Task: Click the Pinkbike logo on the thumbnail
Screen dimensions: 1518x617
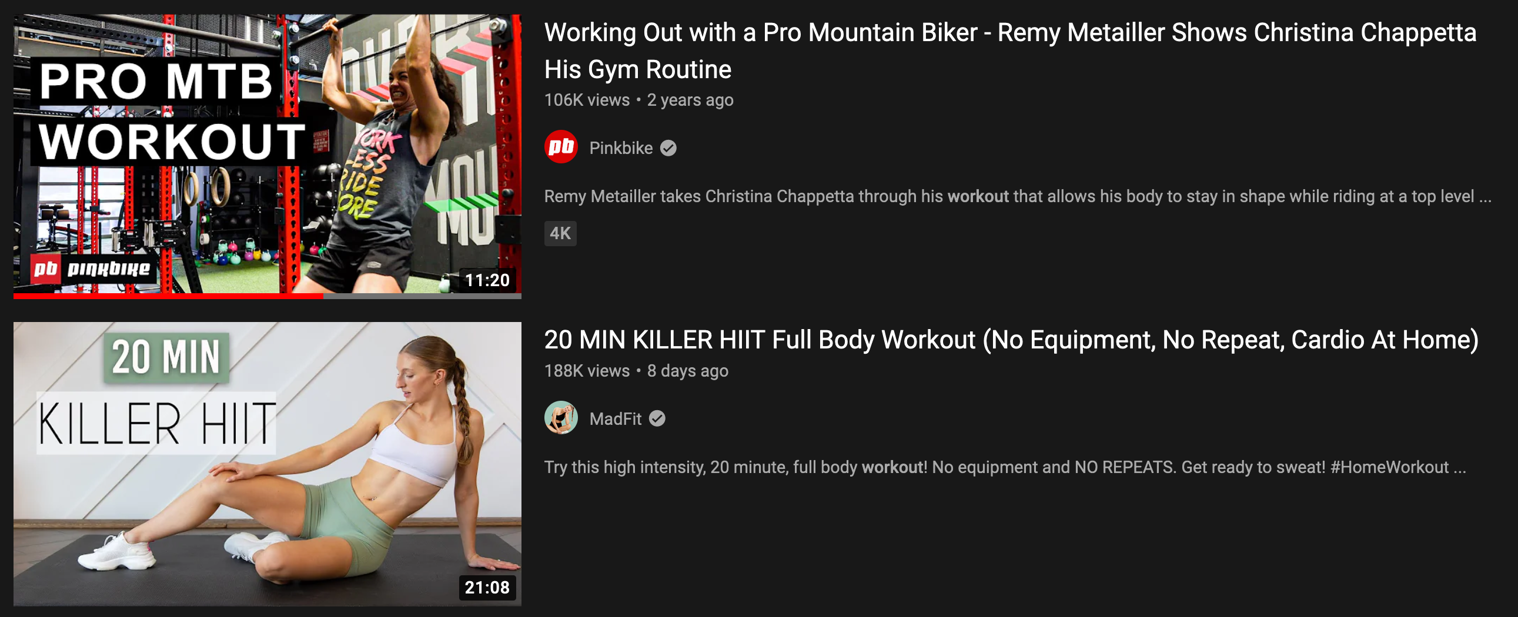Action: point(92,269)
